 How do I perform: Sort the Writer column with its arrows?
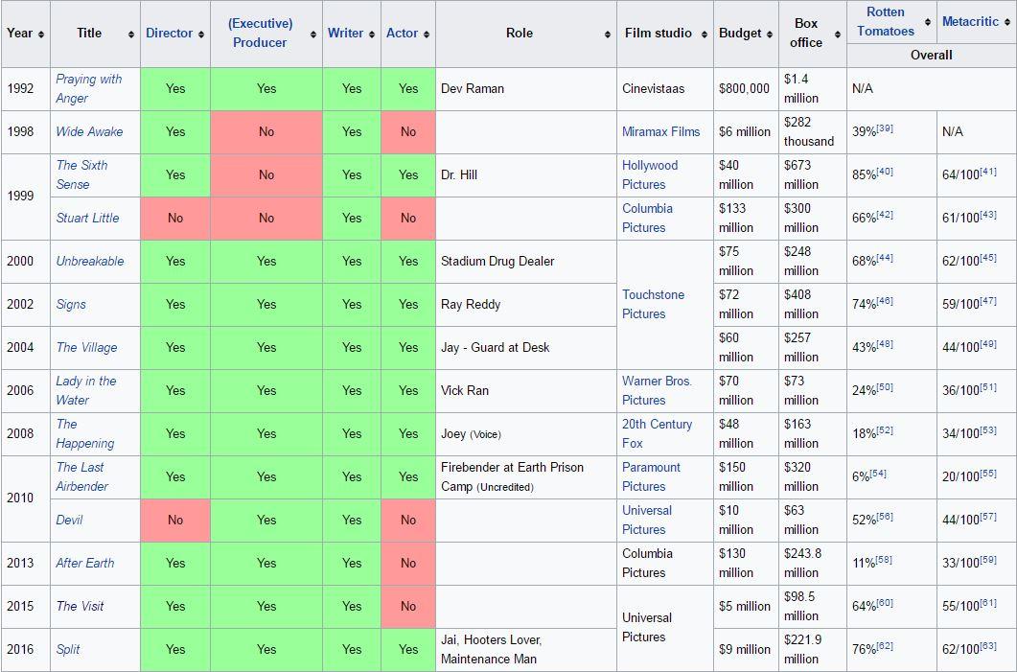(x=372, y=34)
